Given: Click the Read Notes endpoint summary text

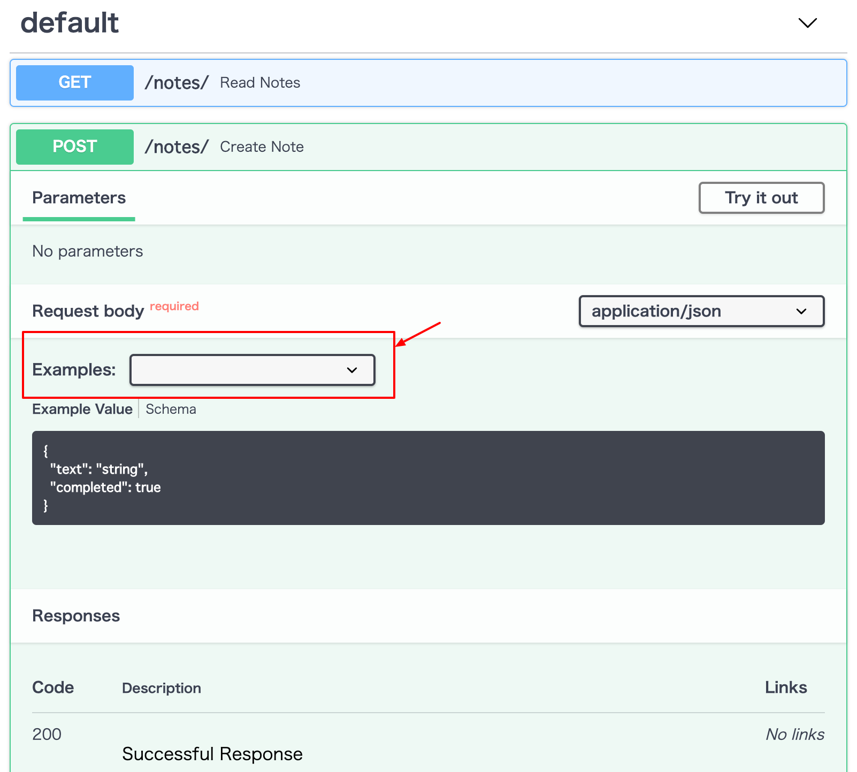Looking at the screenshot, I should pos(259,82).
